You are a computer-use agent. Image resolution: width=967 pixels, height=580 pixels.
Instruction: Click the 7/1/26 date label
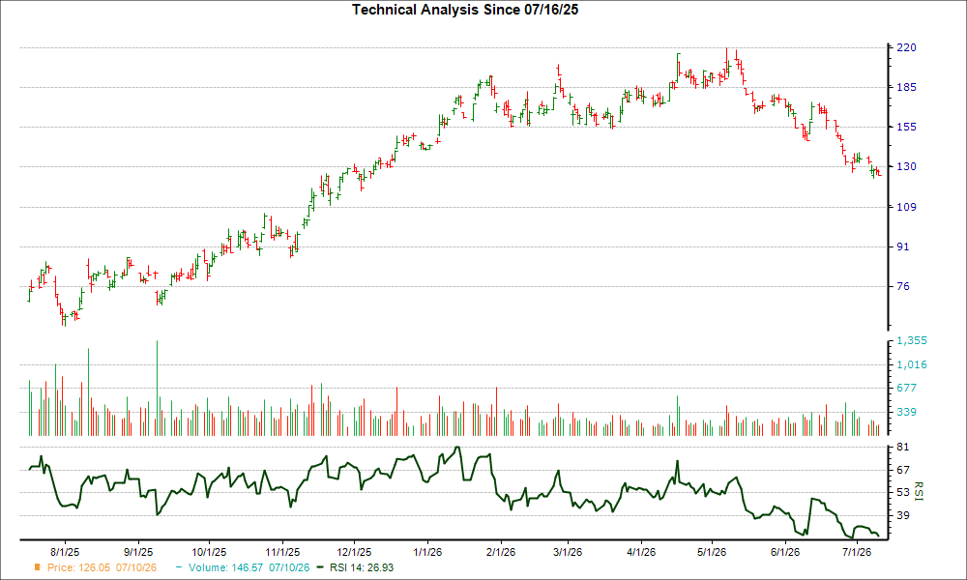tap(857, 552)
